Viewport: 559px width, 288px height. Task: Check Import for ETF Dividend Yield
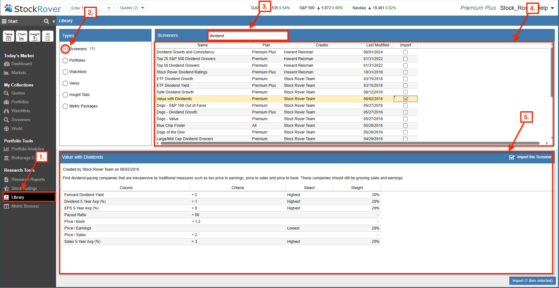[405, 86]
